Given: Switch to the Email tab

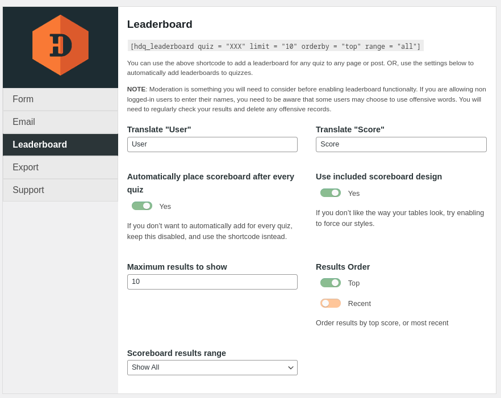Looking at the screenshot, I should click(x=60, y=122).
